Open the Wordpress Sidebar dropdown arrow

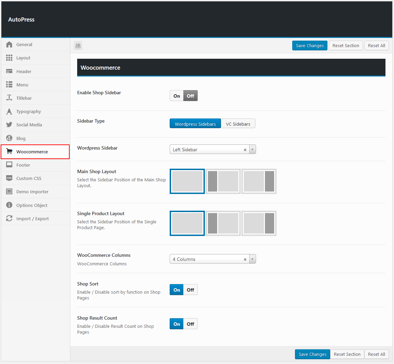point(253,149)
